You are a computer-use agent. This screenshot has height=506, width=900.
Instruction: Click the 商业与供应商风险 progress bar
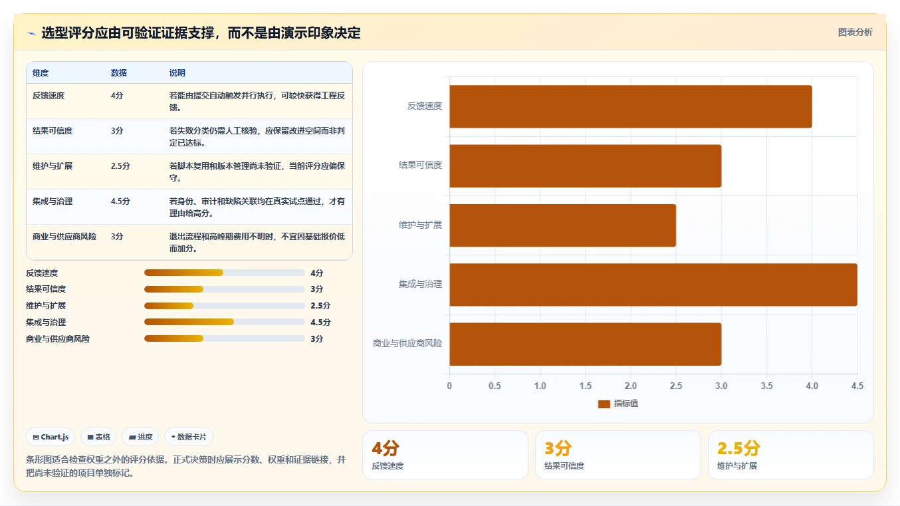click(225, 338)
